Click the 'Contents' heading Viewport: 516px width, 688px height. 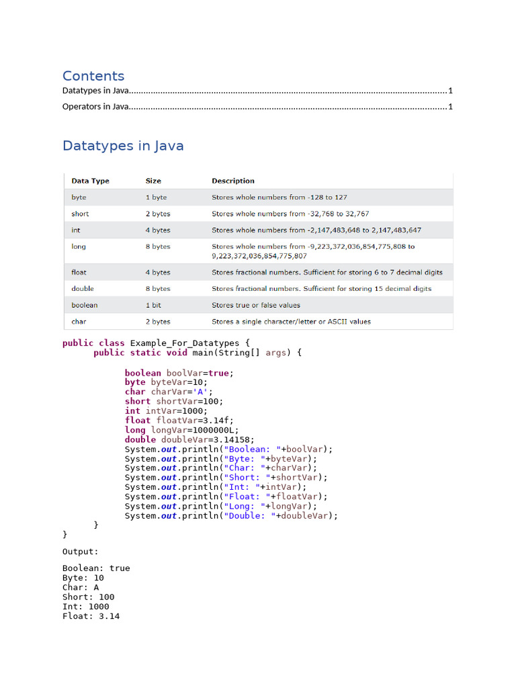93,76
